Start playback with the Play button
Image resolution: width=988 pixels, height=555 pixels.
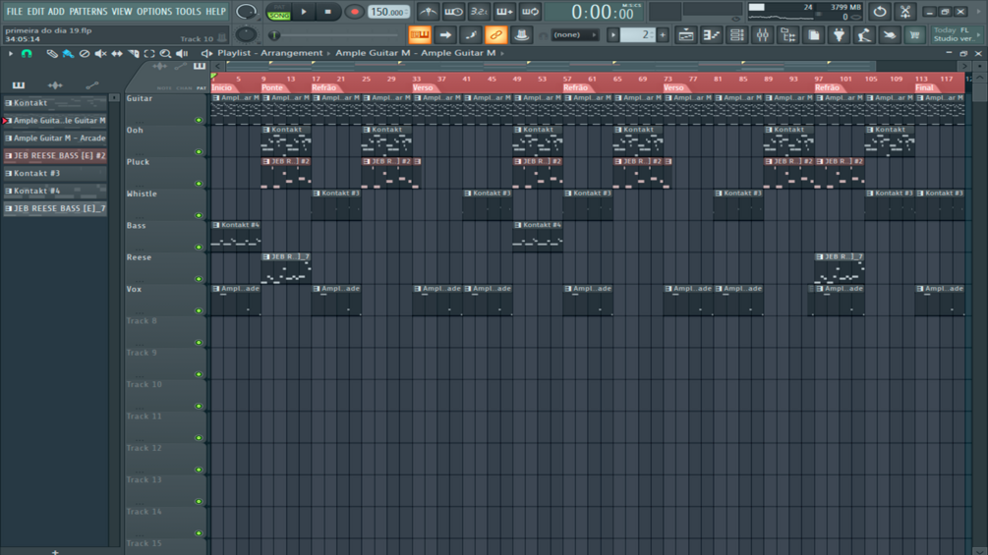(x=304, y=12)
